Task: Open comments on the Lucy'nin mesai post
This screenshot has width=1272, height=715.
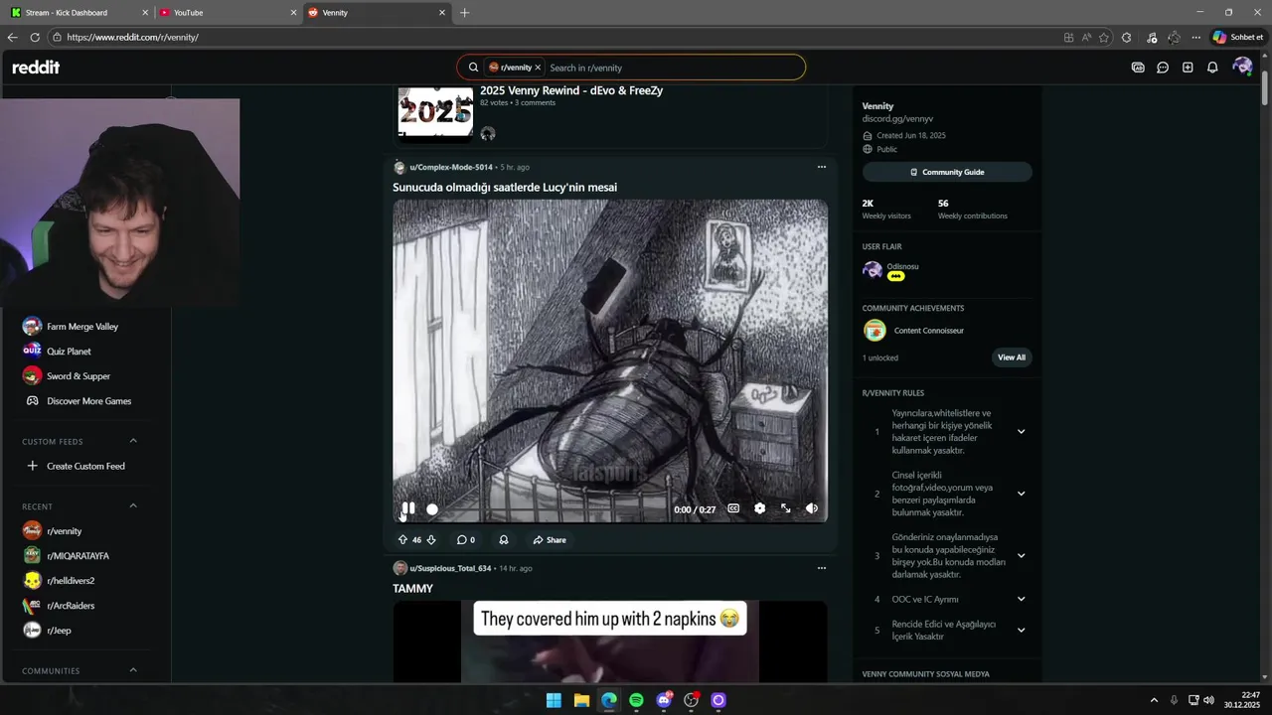Action: [465, 540]
